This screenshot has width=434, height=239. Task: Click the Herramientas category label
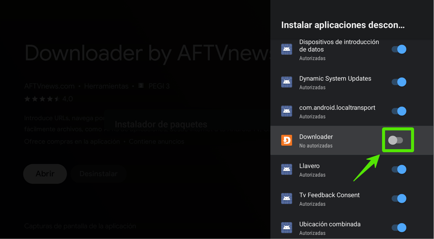click(x=106, y=86)
